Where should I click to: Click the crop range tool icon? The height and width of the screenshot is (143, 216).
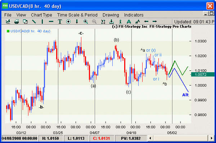[x=103, y=22]
